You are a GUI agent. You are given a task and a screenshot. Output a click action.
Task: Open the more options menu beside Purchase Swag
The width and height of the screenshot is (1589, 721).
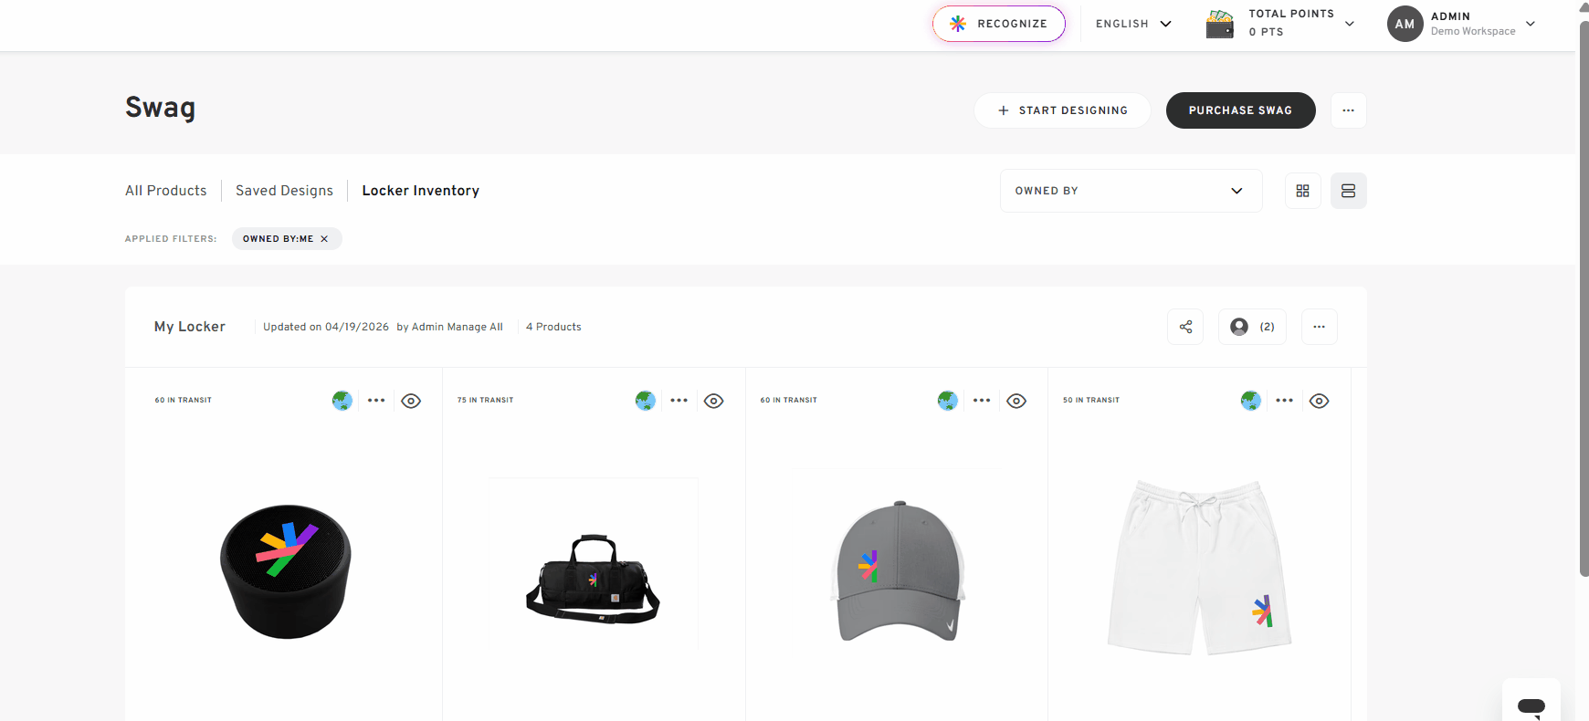point(1348,110)
